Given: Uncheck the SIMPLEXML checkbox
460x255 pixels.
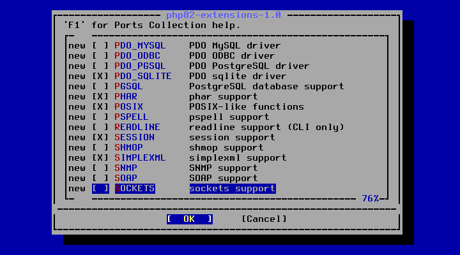Looking at the screenshot, I should tap(100, 158).
